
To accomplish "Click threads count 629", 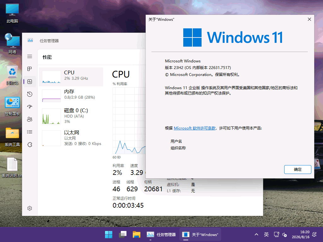I will click(x=132, y=189).
